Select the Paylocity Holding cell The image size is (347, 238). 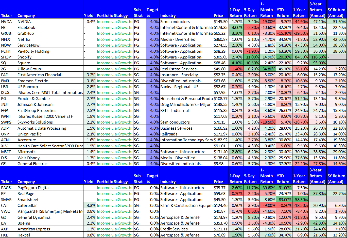(x=50, y=51)
